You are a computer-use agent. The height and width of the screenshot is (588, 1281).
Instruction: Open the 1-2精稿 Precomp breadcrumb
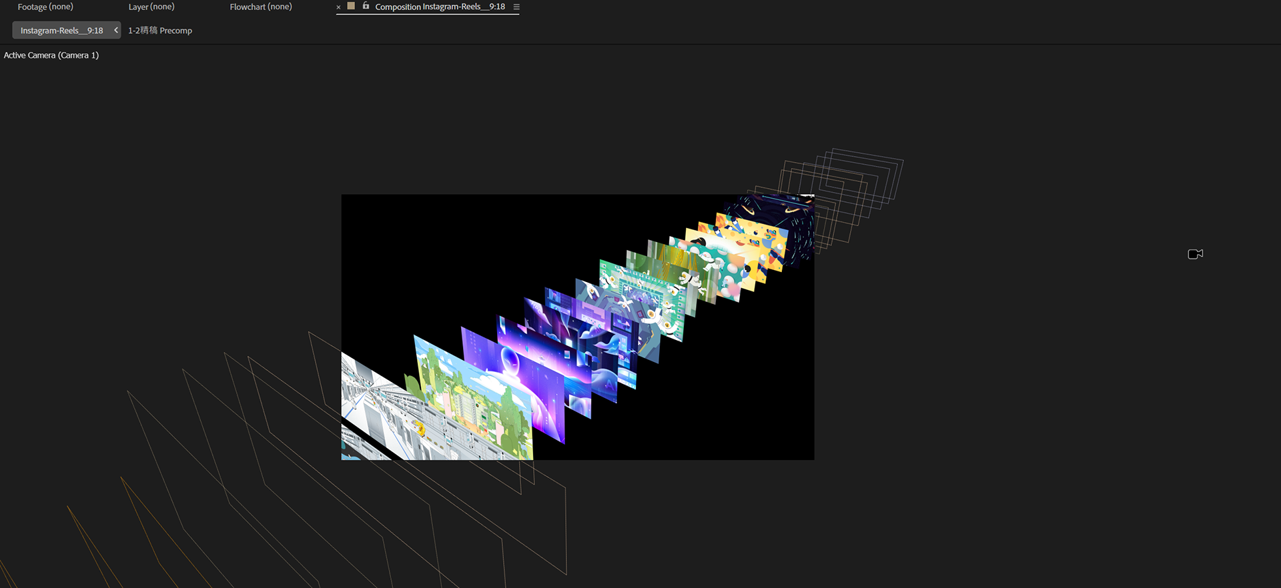160,31
